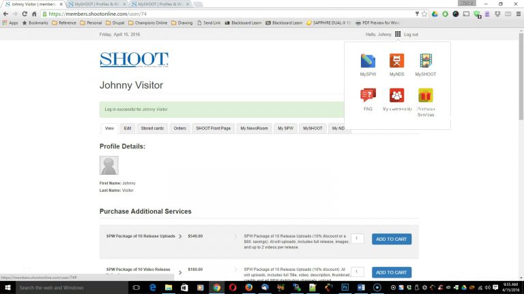Open the Drawing bookmarks folder
This screenshot has width=524, height=294.
coord(181,23)
